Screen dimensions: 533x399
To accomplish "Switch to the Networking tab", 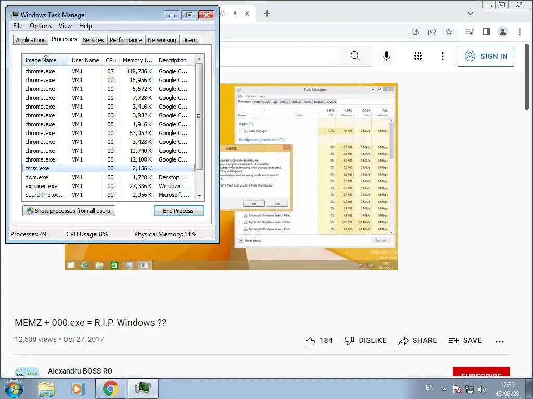I will [x=162, y=40].
